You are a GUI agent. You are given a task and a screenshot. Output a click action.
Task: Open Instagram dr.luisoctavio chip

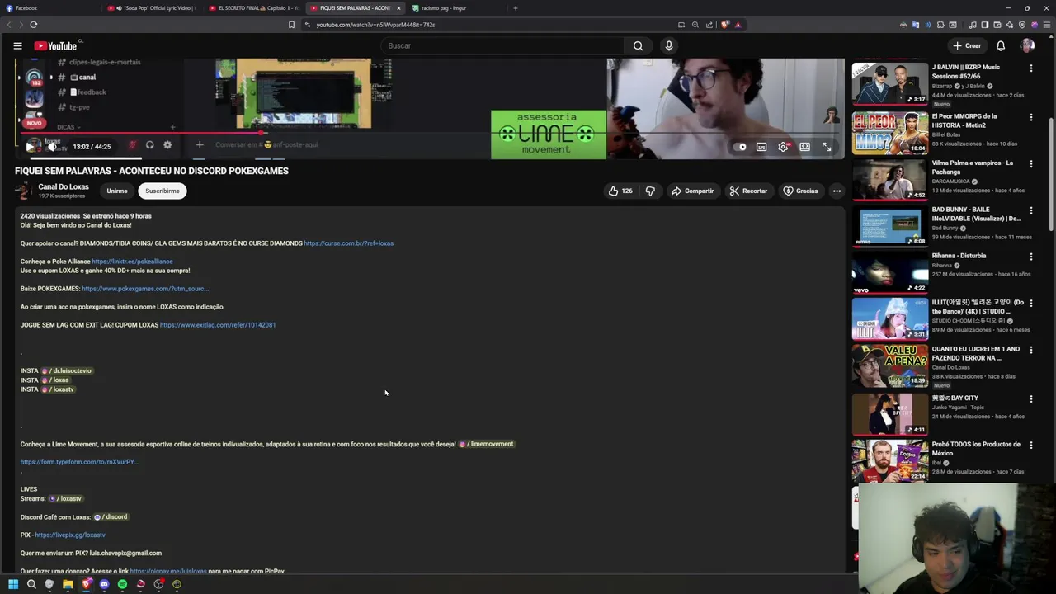tap(67, 370)
